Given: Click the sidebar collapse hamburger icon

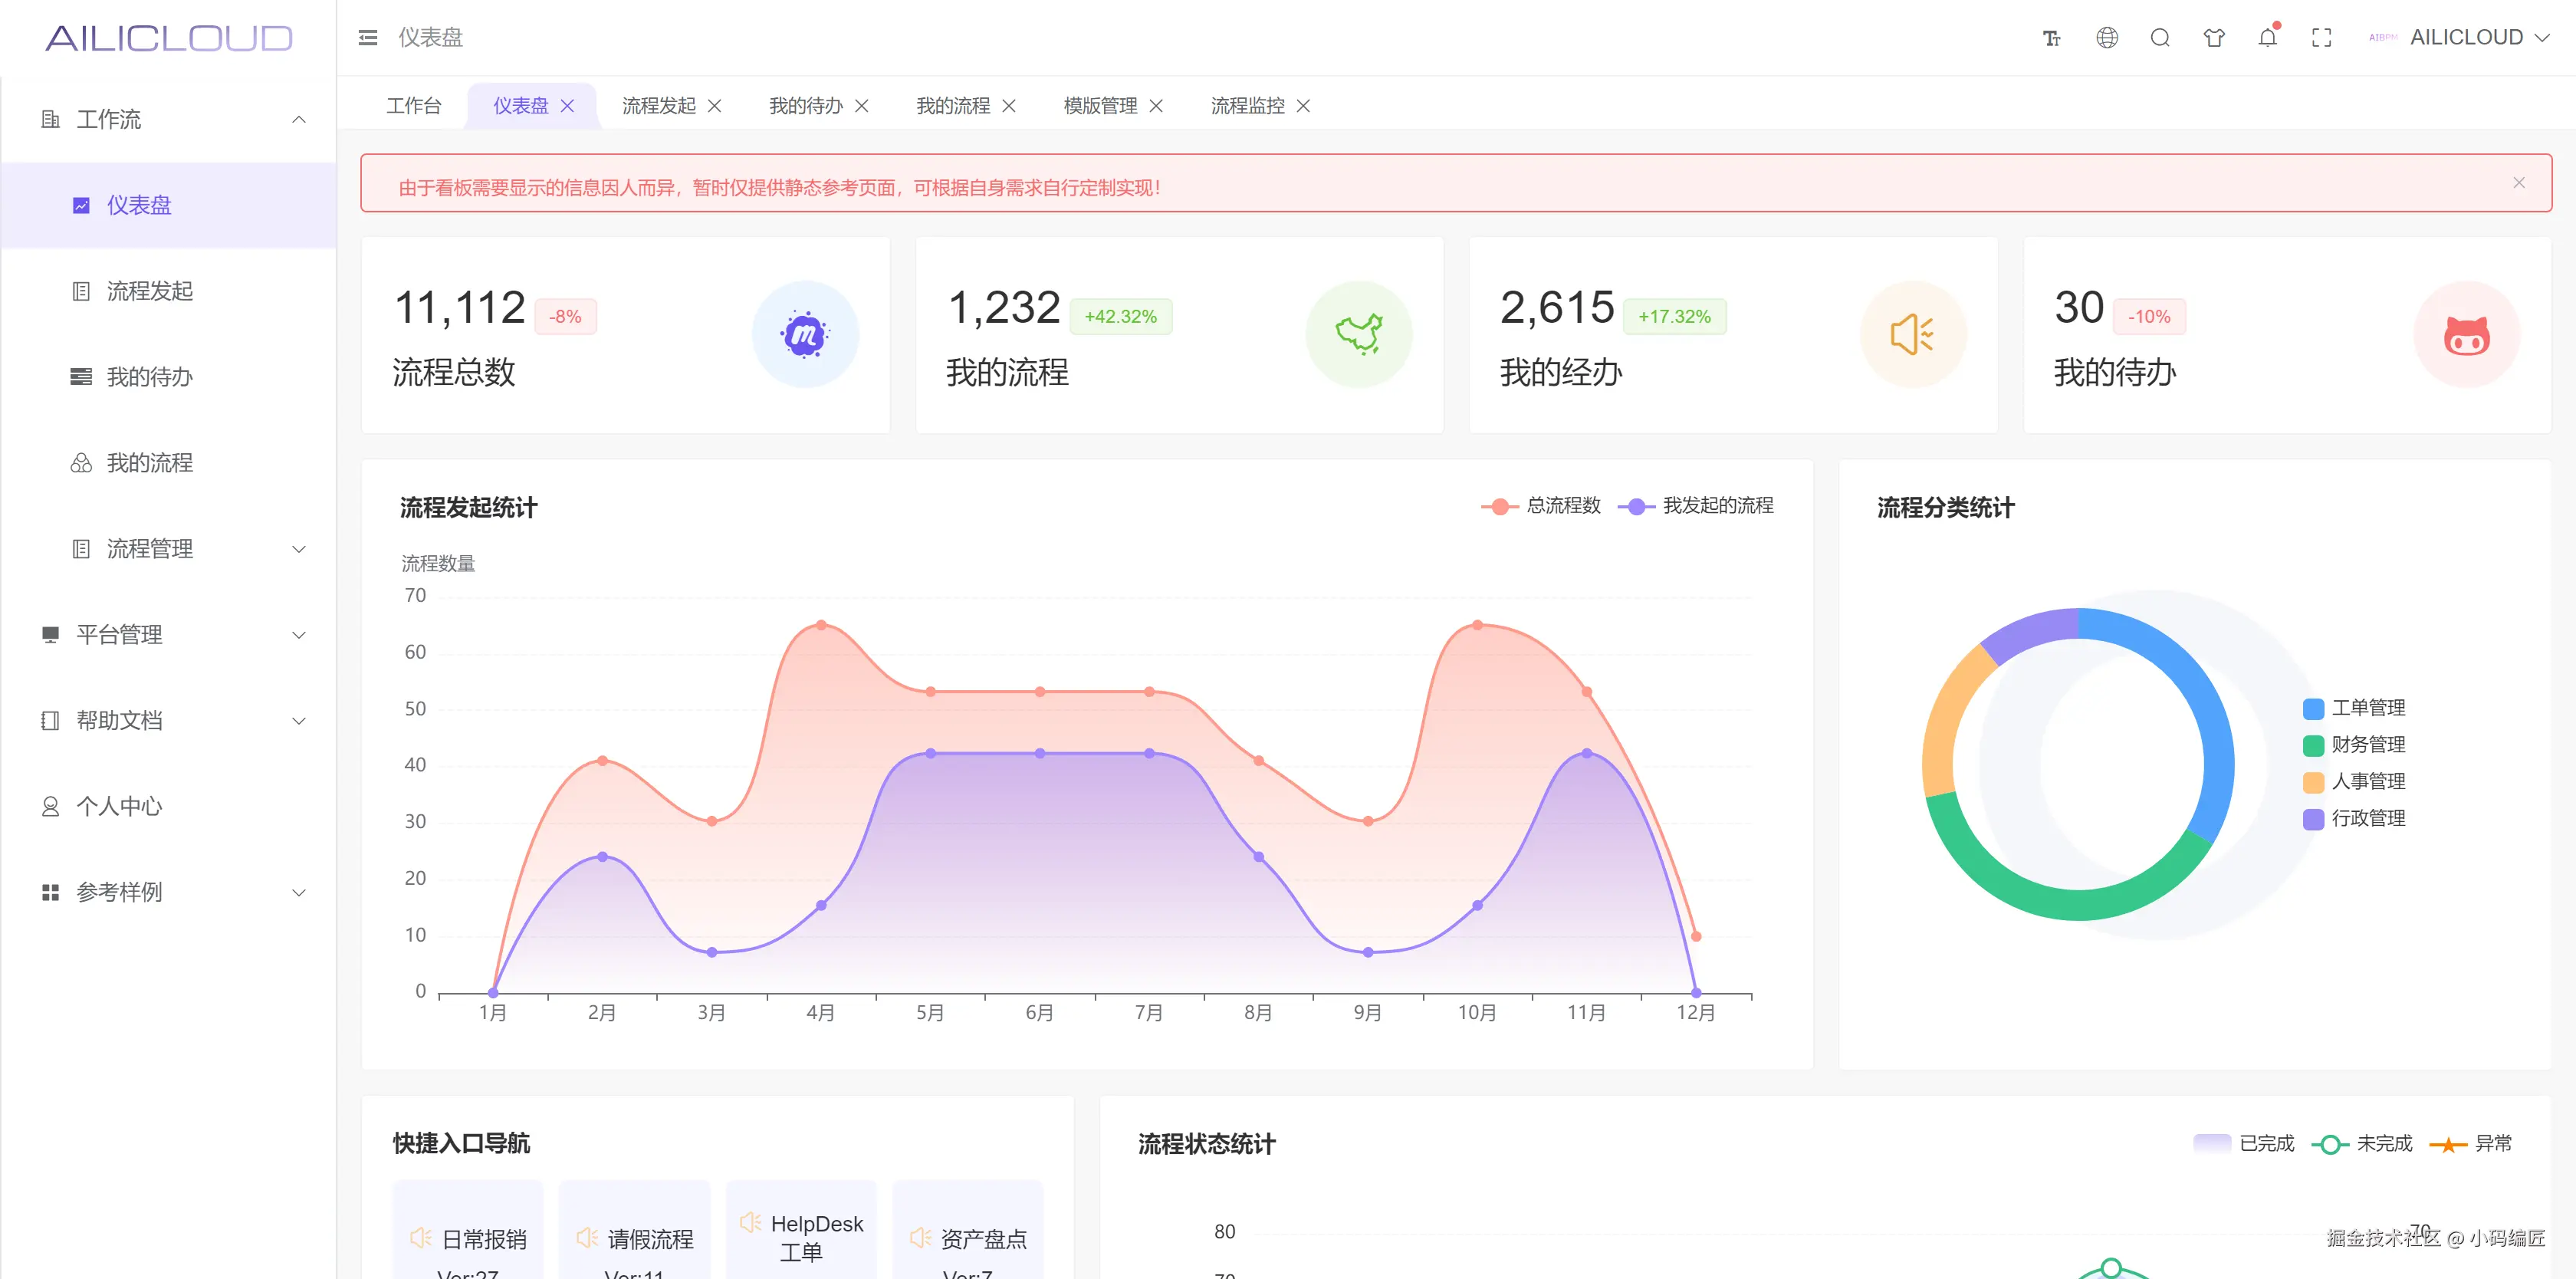Looking at the screenshot, I should (367, 38).
